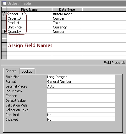Click the Data Type column header

click(x=67, y=9)
